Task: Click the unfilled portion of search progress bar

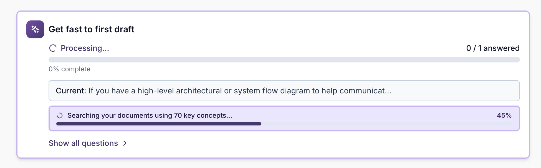Action: (x=386, y=124)
